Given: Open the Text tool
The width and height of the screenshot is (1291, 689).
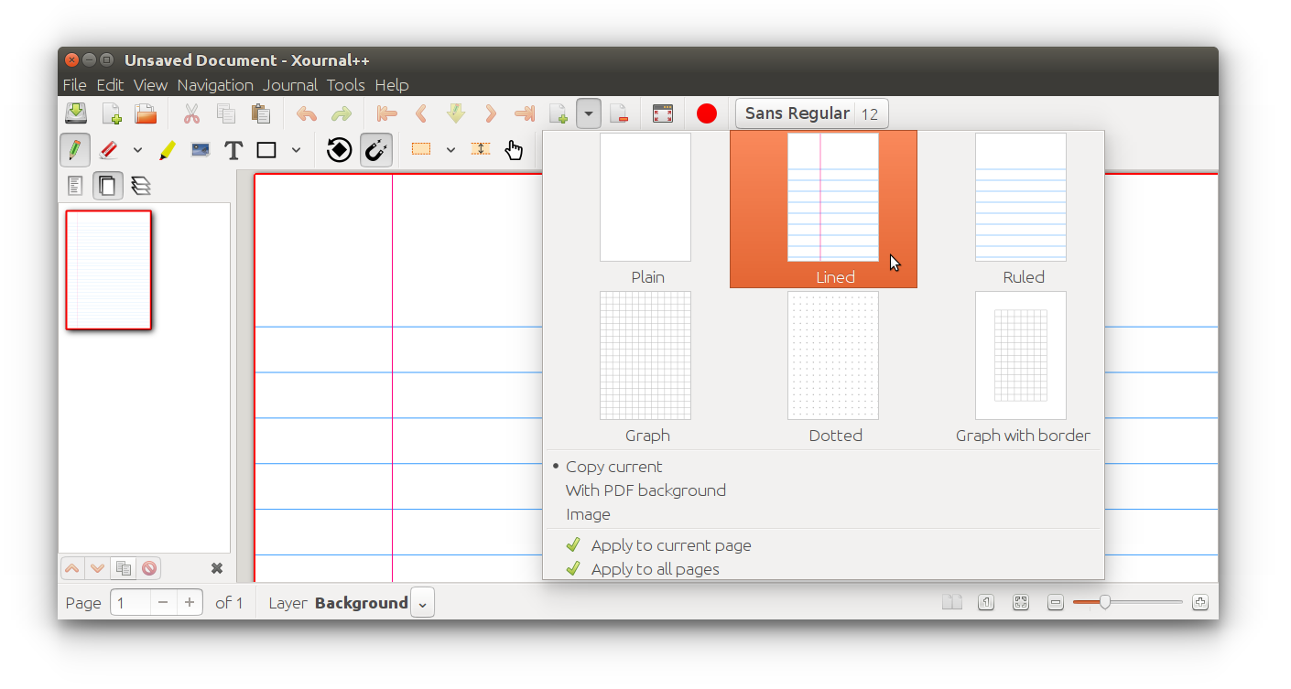Looking at the screenshot, I should coord(233,149).
